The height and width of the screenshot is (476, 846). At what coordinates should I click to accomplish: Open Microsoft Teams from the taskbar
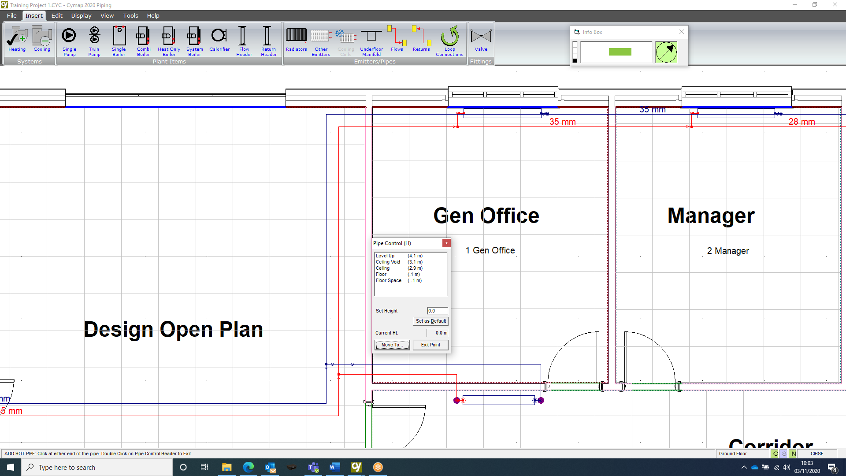pos(313,467)
